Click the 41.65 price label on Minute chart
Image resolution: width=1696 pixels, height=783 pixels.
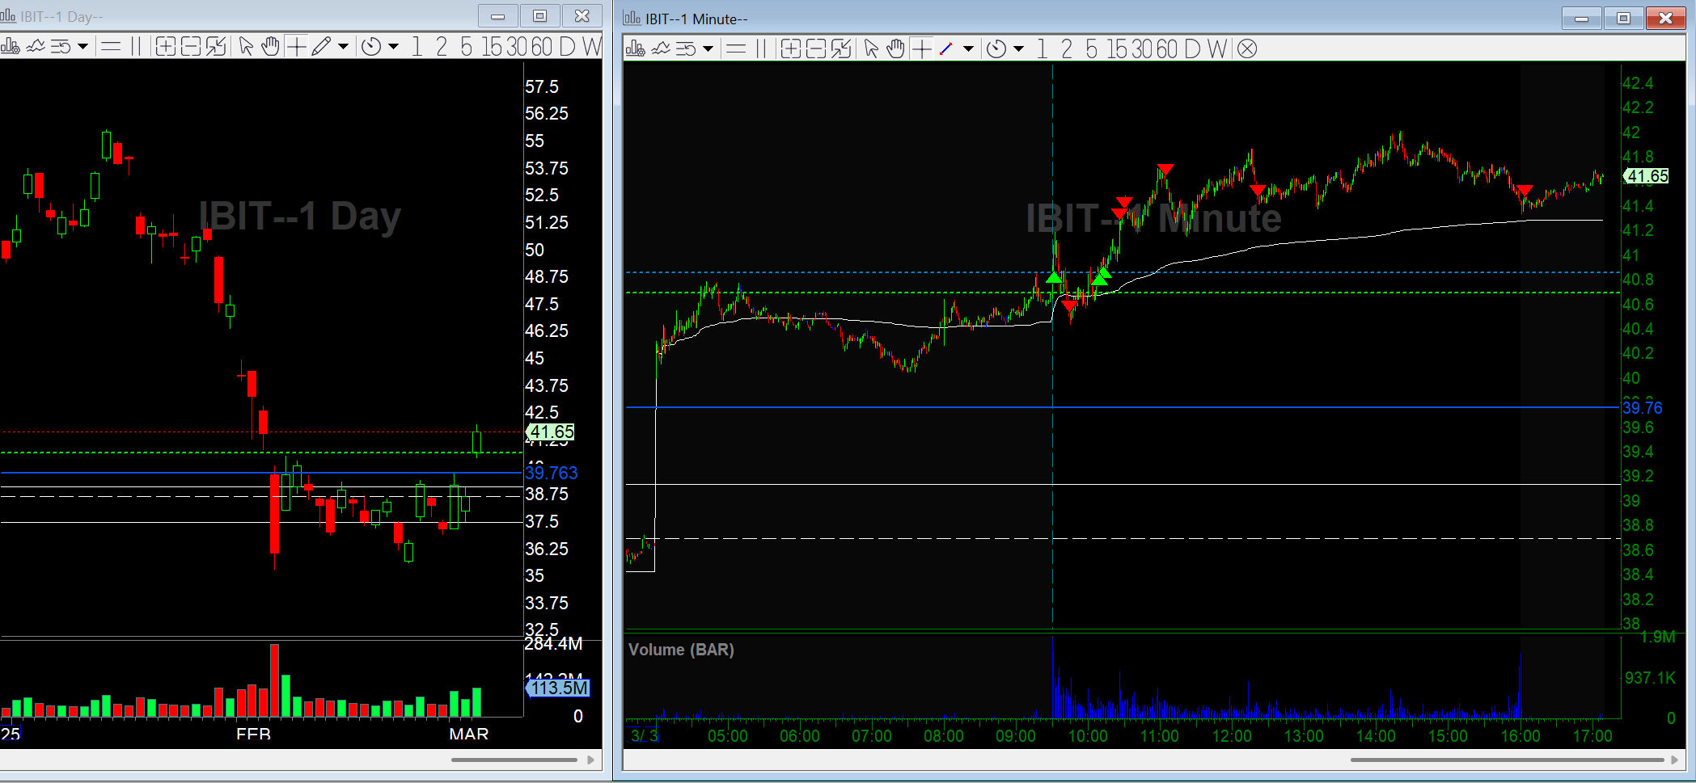[x=1647, y=176]
